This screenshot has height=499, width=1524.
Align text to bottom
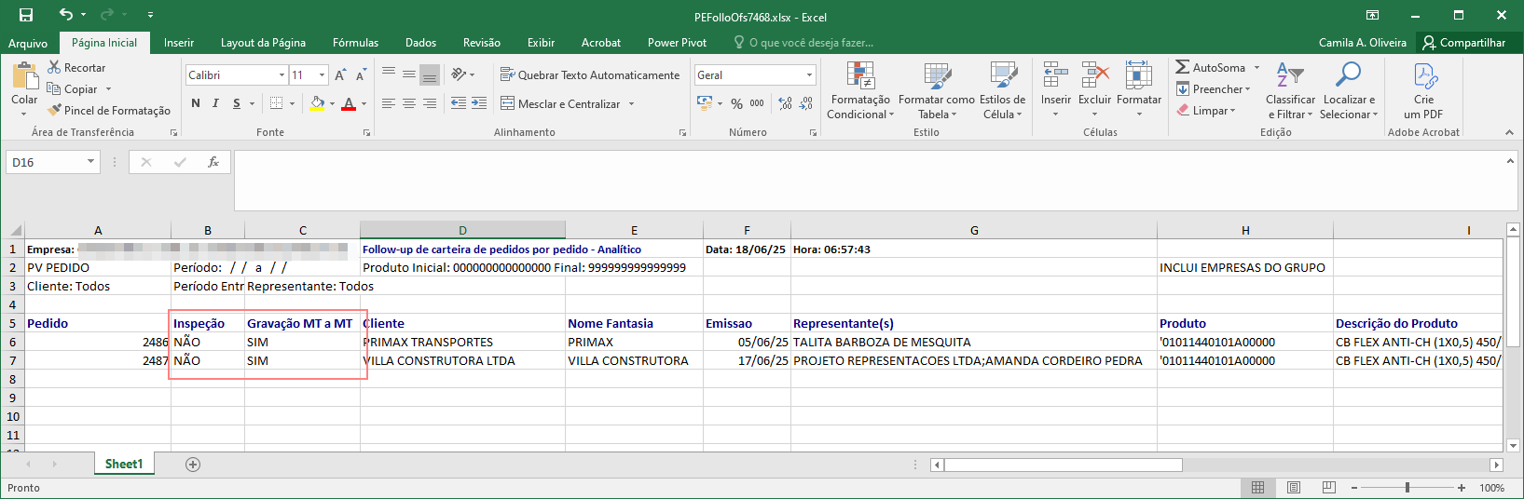(430, 74)
